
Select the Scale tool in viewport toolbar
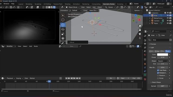(x=63, y=34)
